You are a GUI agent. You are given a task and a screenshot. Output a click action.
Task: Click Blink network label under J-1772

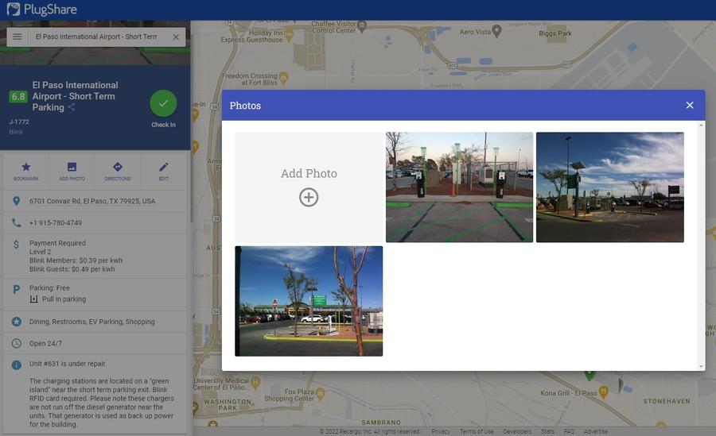coord(16,132)
